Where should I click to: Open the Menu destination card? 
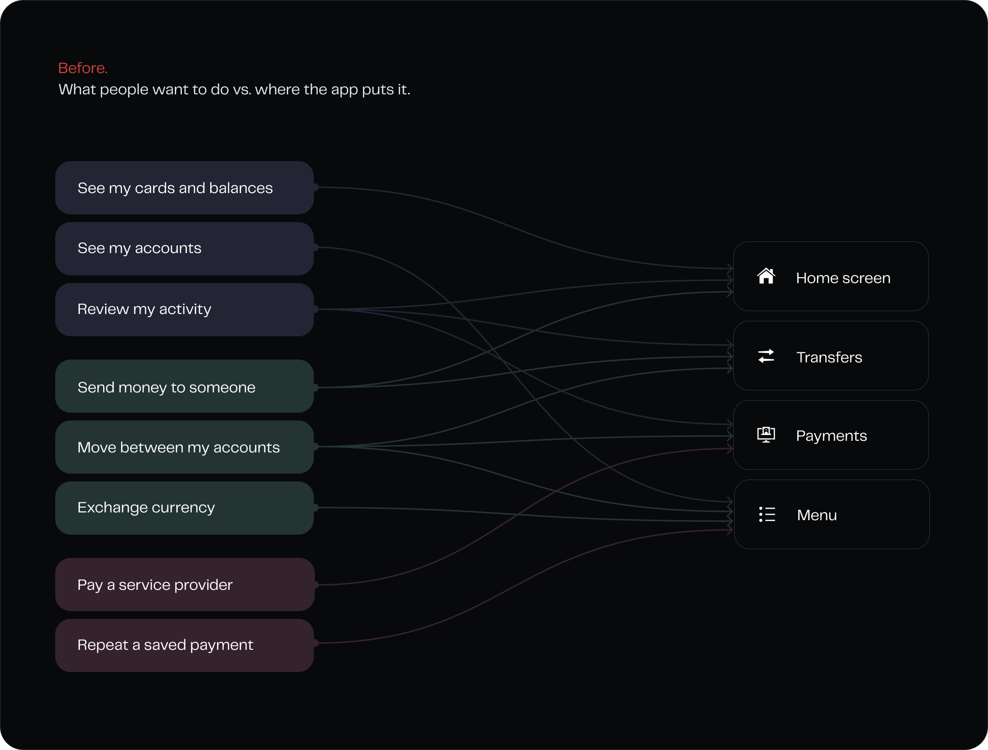[x=832, y=514]
